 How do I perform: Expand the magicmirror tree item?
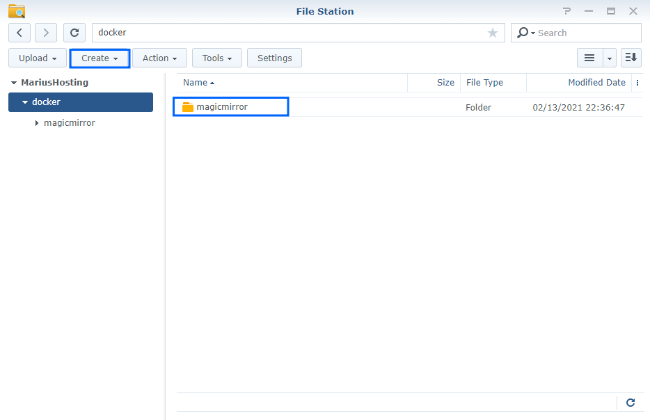pos(36,122)
